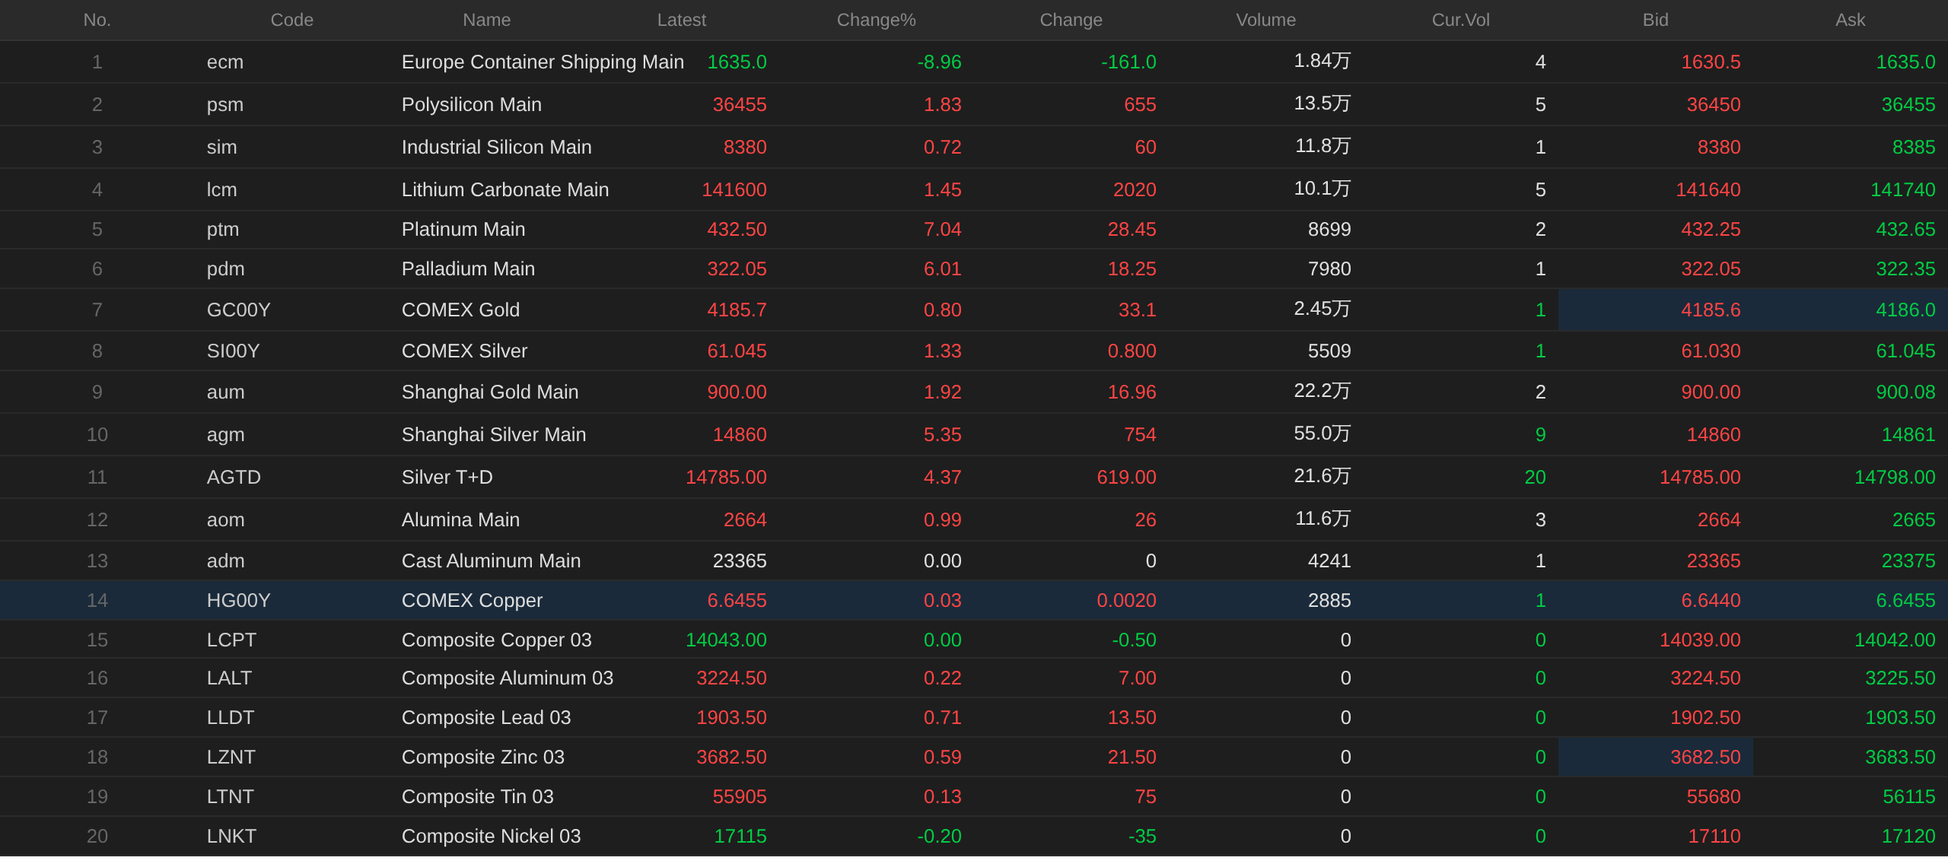This screenshot has width=1948, height=867.
Task: Click Composite Nickel change -35
Action: click(1142, 836)
